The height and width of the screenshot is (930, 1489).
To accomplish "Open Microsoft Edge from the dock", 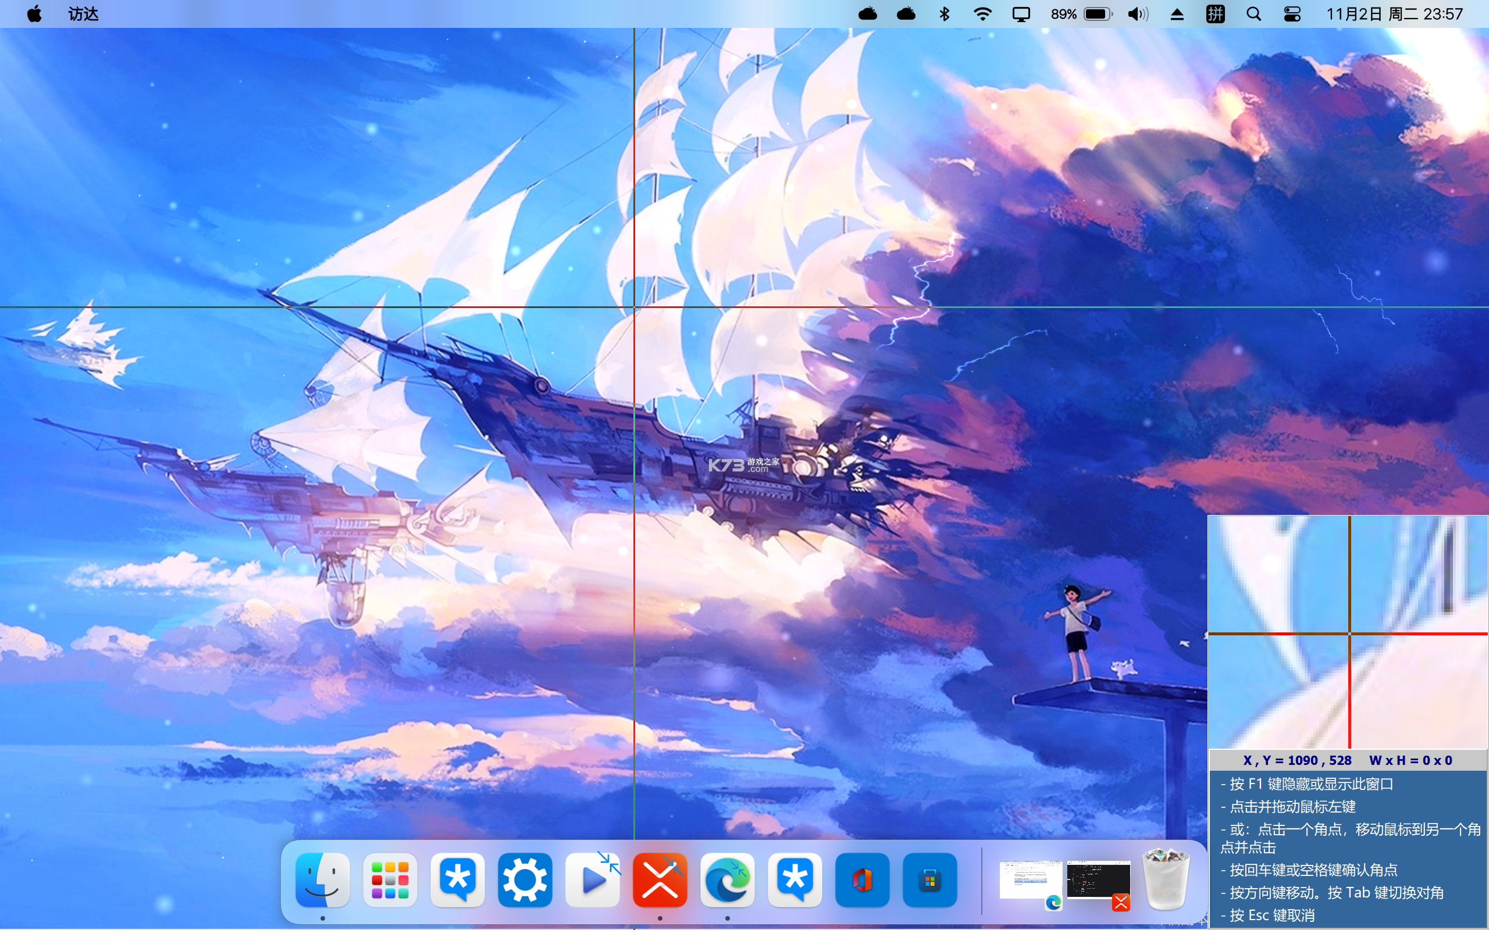I will pos(727,879).
